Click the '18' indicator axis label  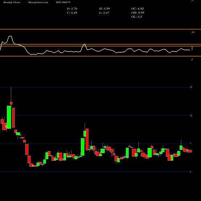[193, 32]
